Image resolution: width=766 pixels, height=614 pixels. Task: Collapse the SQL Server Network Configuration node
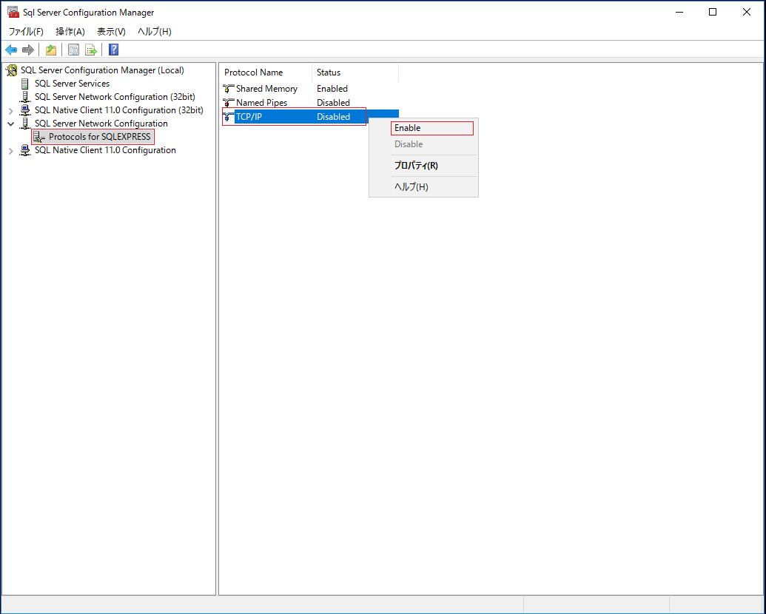click(11, 124)
